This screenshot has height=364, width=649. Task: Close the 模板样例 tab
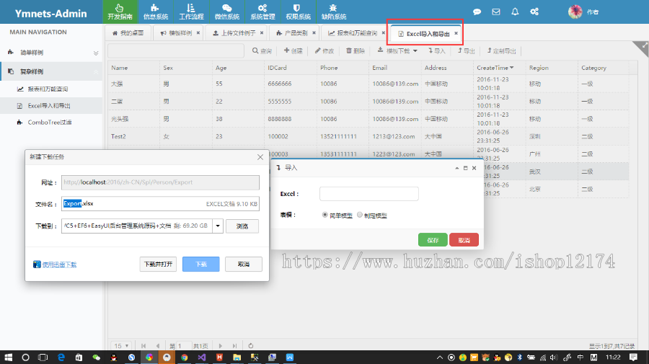[198, 32]
